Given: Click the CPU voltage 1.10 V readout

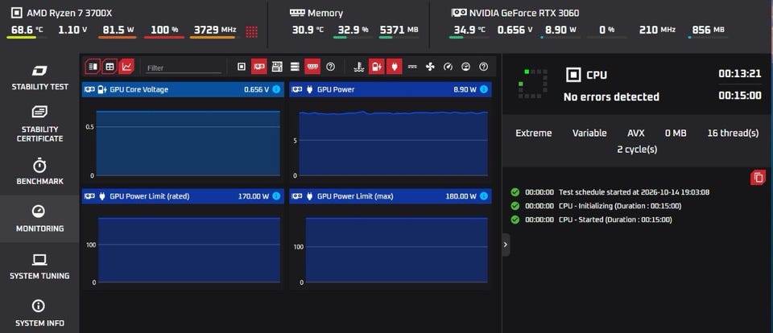Looking at the screenshot, I should [x=72, y=30].
